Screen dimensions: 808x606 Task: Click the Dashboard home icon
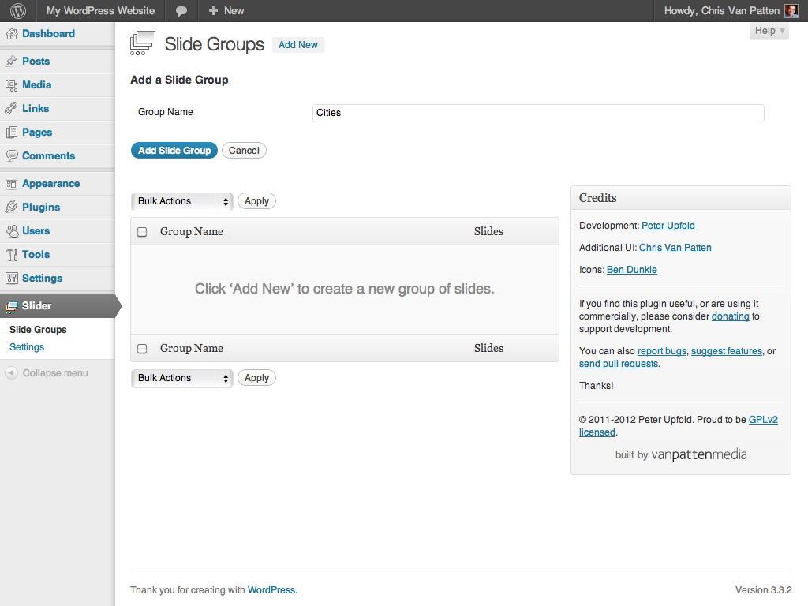(12, 34)
